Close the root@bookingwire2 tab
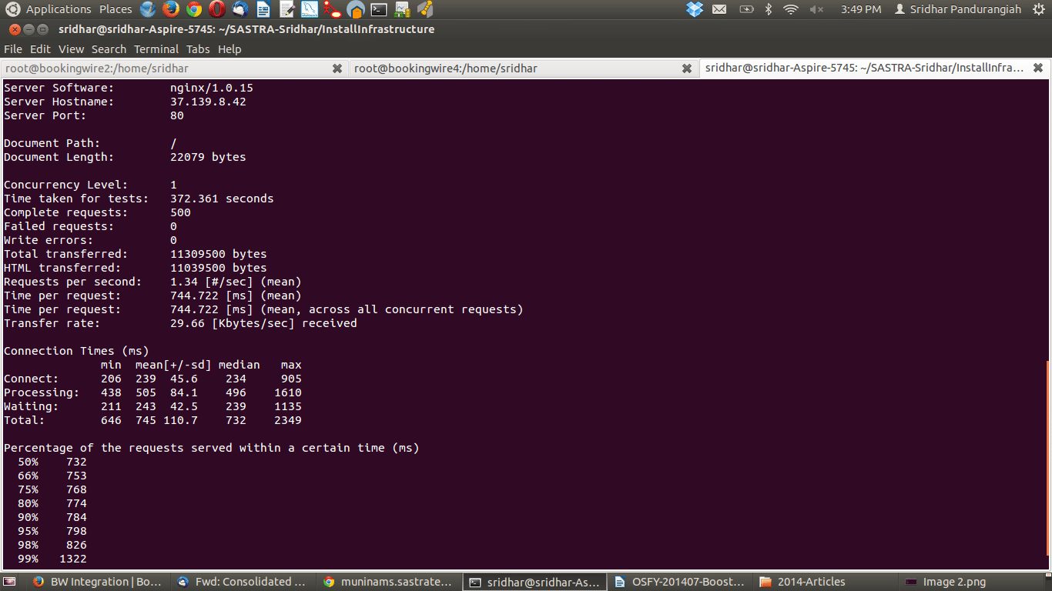Screen dimensions: 1052x591 coord(337,68)
